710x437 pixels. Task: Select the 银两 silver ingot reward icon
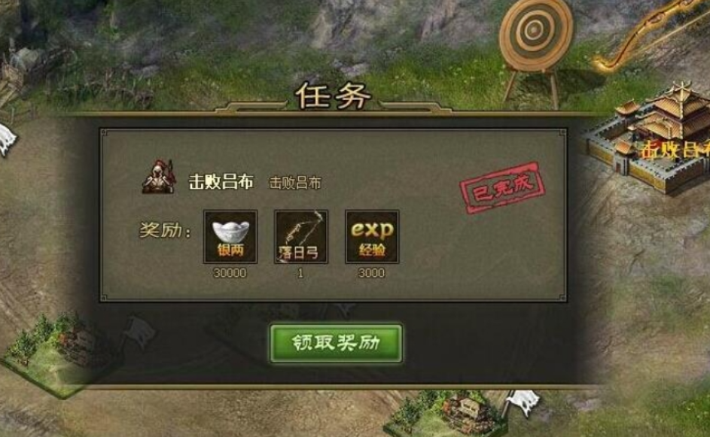pyautogui.click(x=230, y=237)
